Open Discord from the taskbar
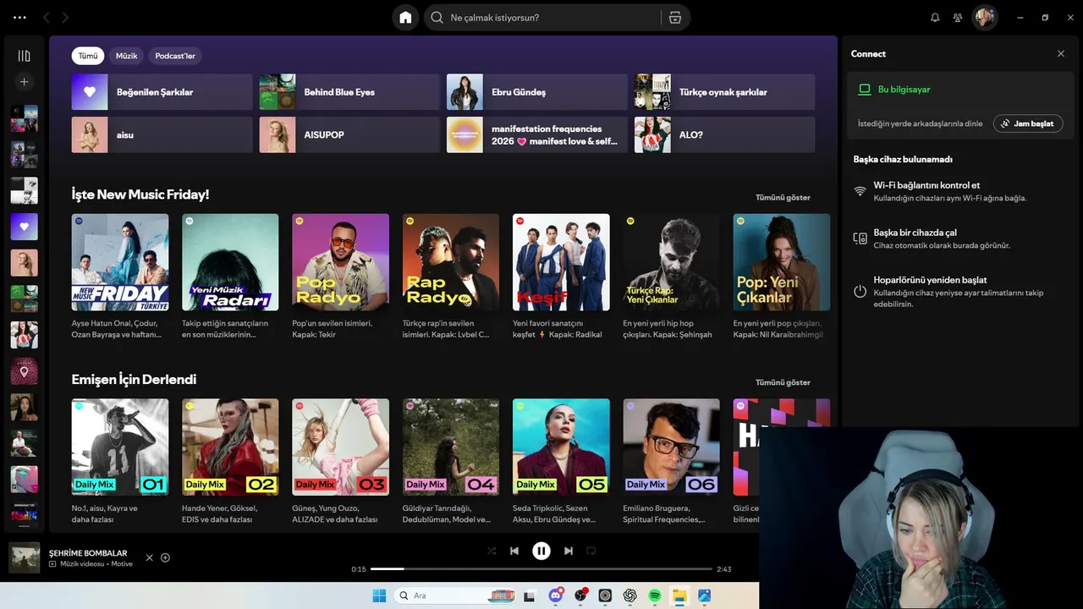This screenshot has width=1083, height=609. tap(555, 595)
